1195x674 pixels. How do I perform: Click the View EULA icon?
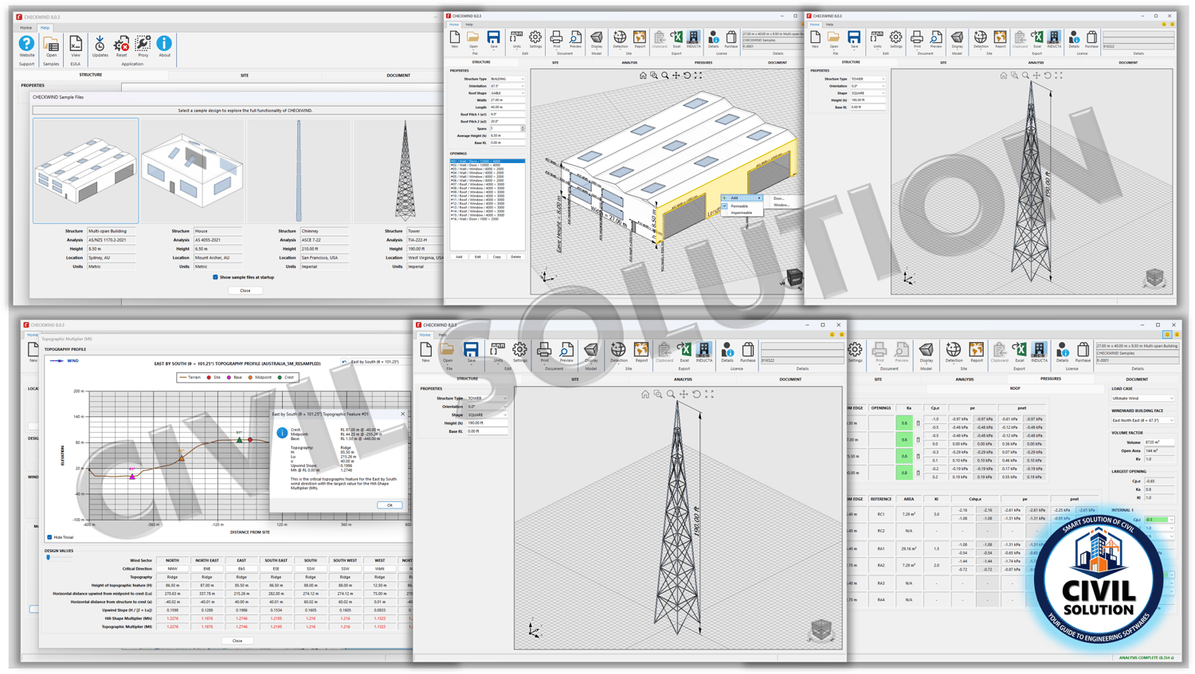point(76,45)
